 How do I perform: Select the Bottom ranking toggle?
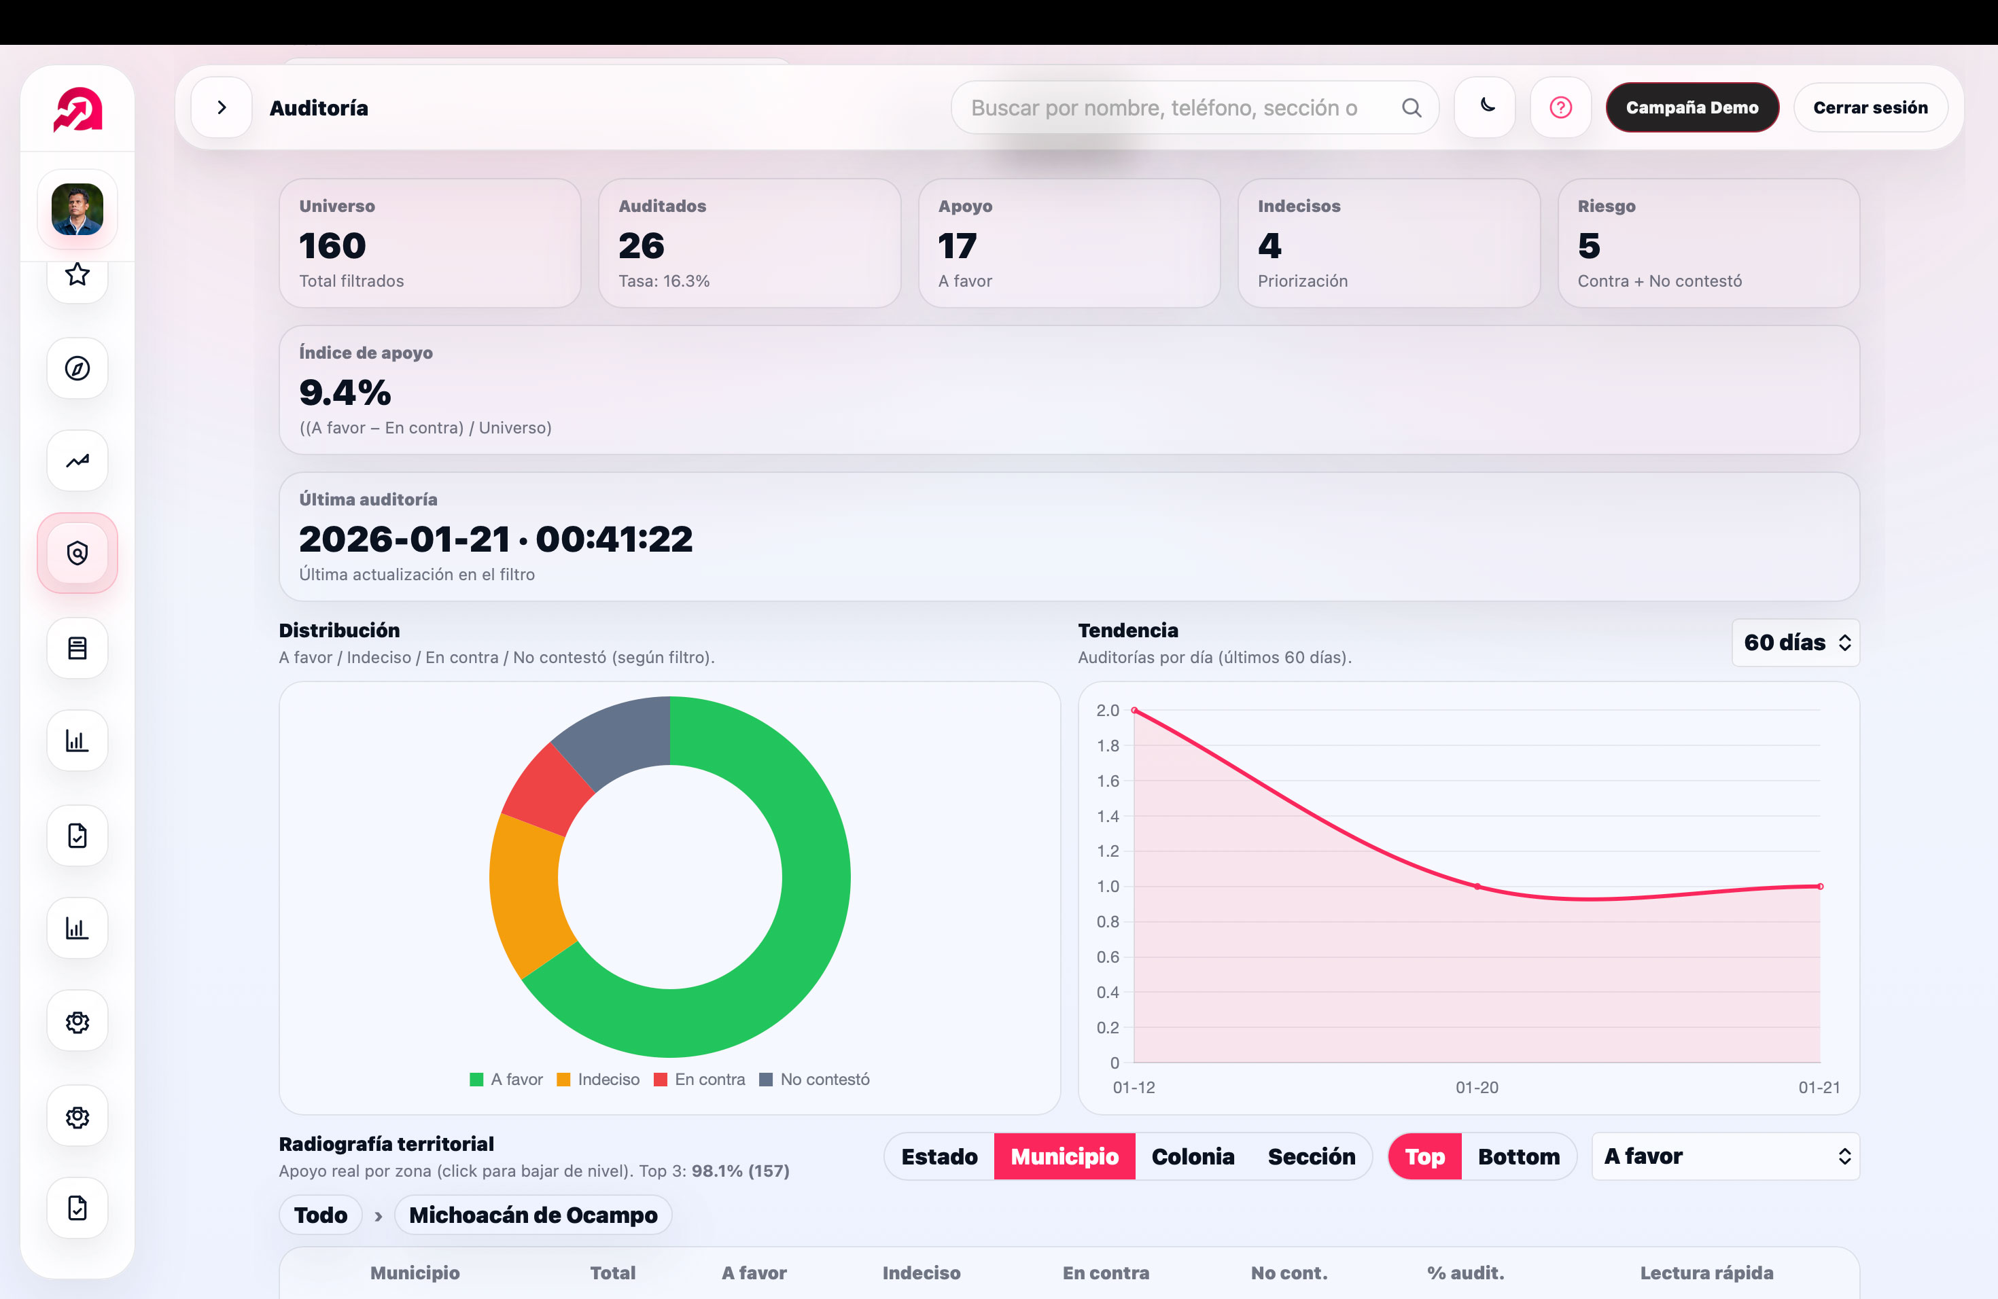[1519, 1156]
